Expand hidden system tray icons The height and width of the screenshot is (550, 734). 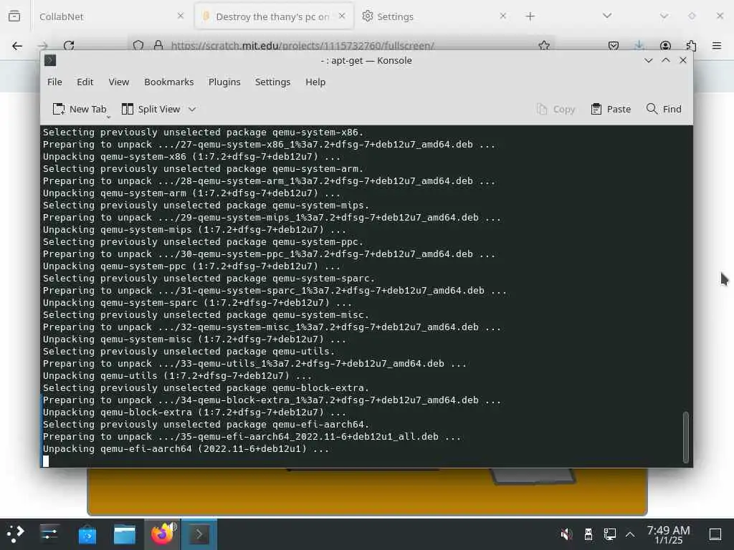(x=630, y=534)
